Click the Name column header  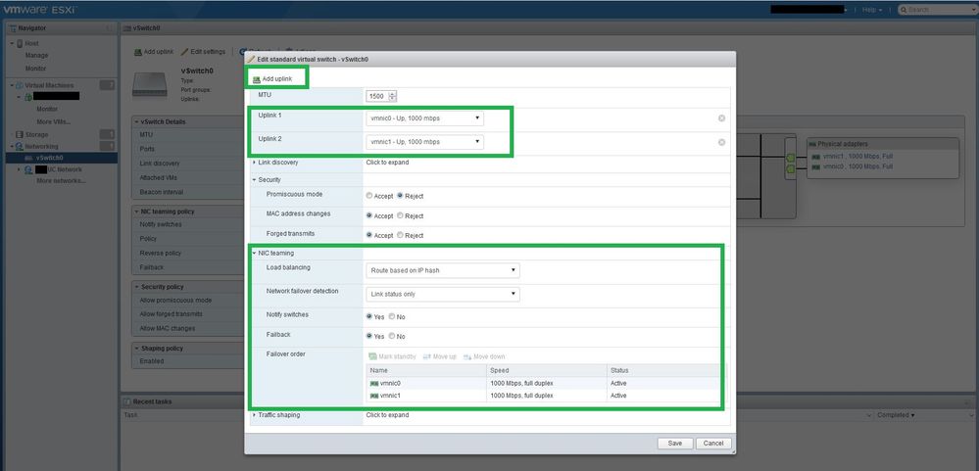[x=426, y=370]
